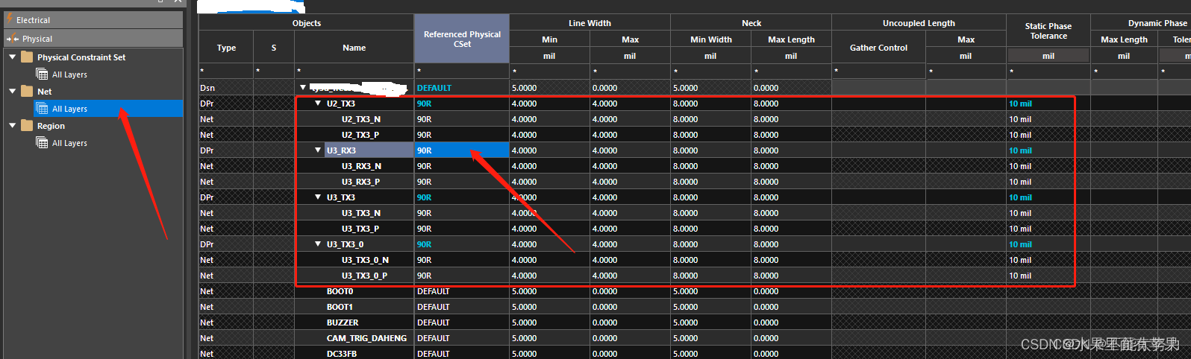Click the grid icon of All Layers under Region
1191x359 pixels.
click(x=43, y=143)
